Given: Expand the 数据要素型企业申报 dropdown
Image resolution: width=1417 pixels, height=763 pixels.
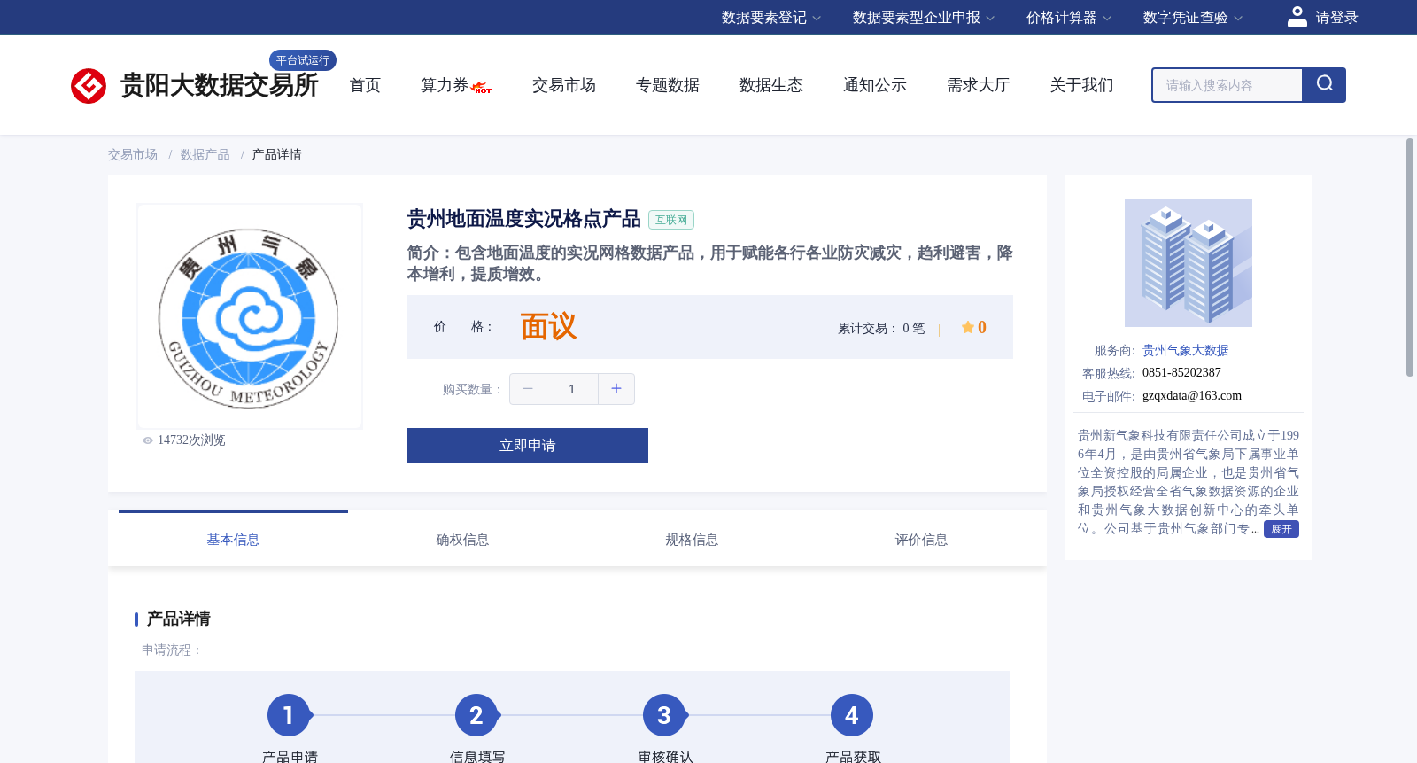Looking at the screenshot, I should tap(923, 18).
